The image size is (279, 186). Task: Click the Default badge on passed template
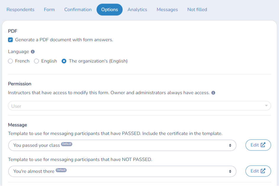67,144
